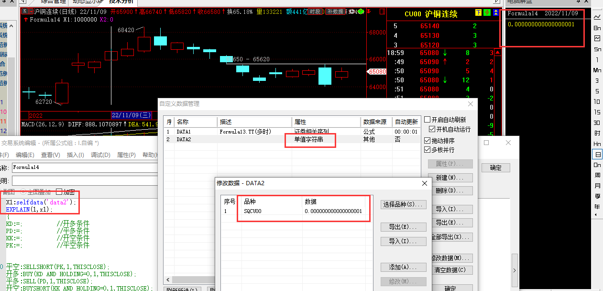Switch to the 技术分析 tab

point(121,2)
